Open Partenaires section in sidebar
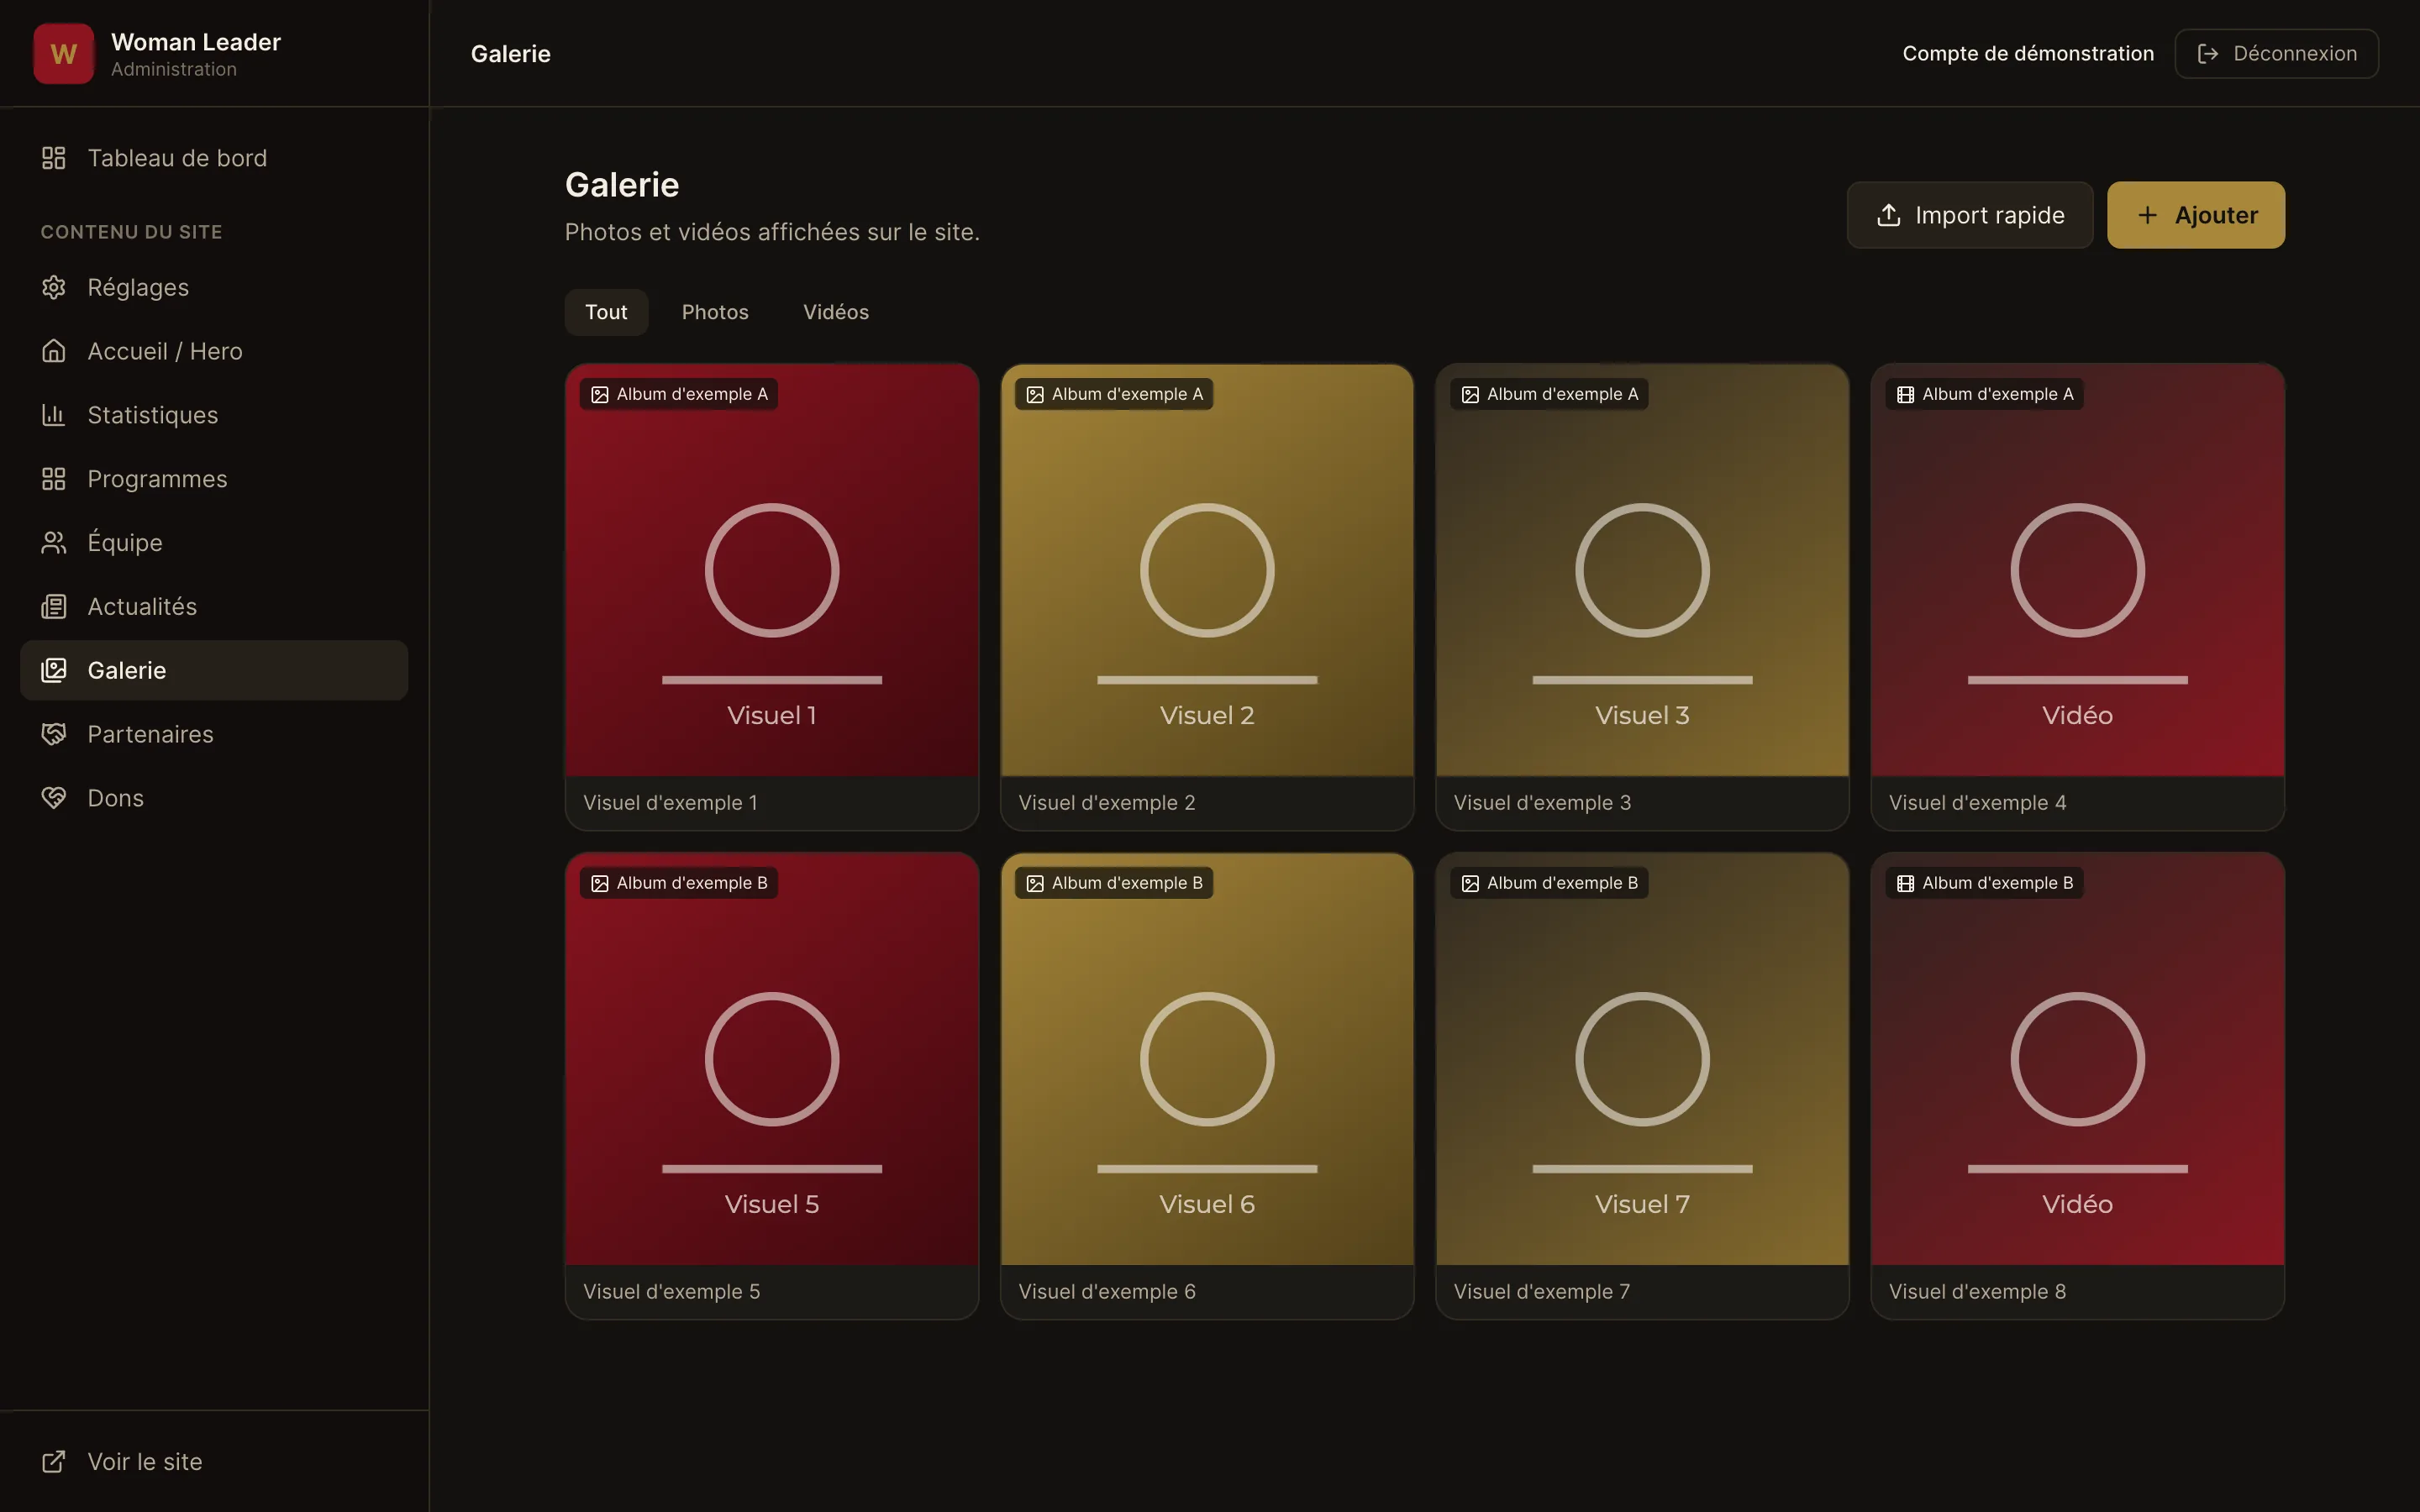2420x1512 pixels. (214, 734)
